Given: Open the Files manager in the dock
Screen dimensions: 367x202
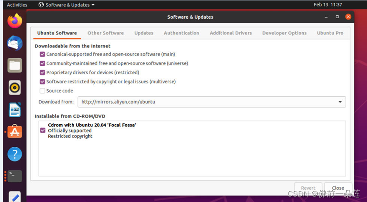Looking at the screenshot, I should point(15,65).
